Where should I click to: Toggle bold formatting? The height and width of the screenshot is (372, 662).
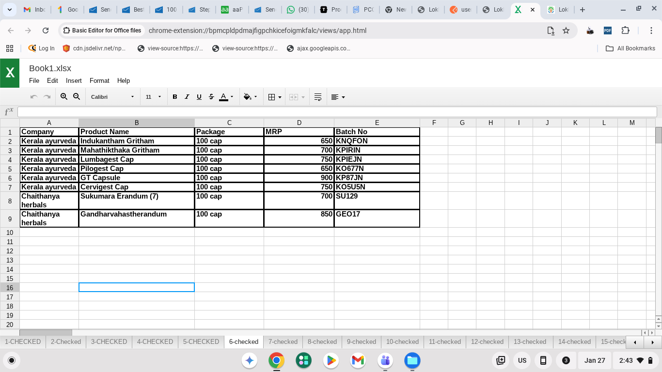(x=175, y=97)
